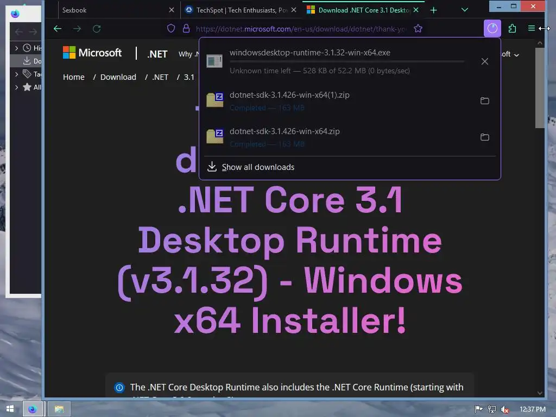Click the URL address bar
Screen dimensions: 556x417
pos(301,29)
